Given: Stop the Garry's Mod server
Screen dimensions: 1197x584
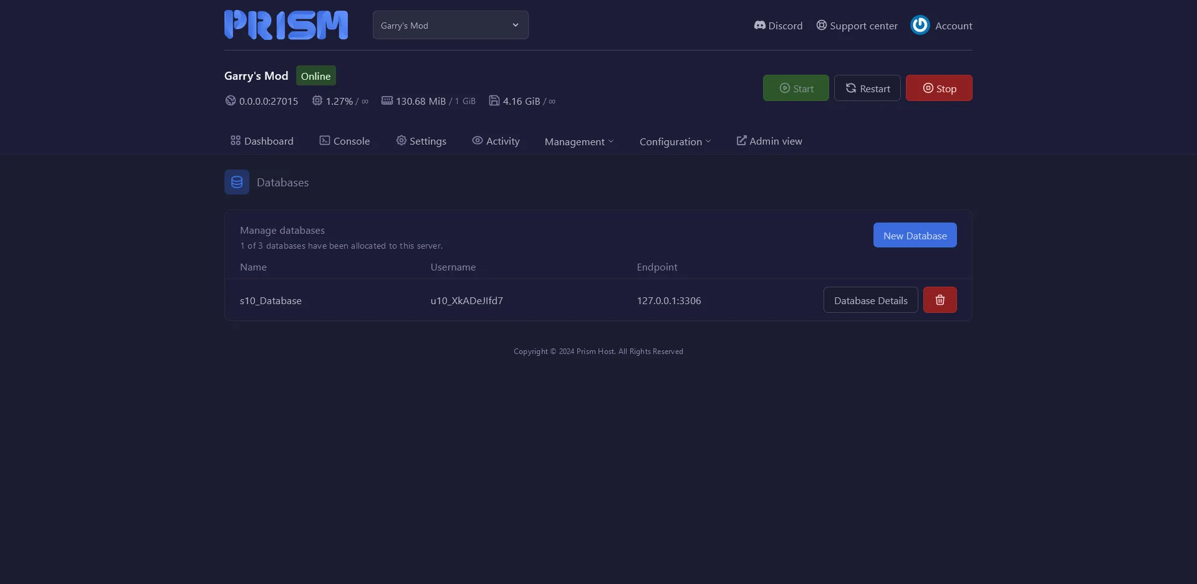Looking at the screenshot, I should click(x=938, y=88).
